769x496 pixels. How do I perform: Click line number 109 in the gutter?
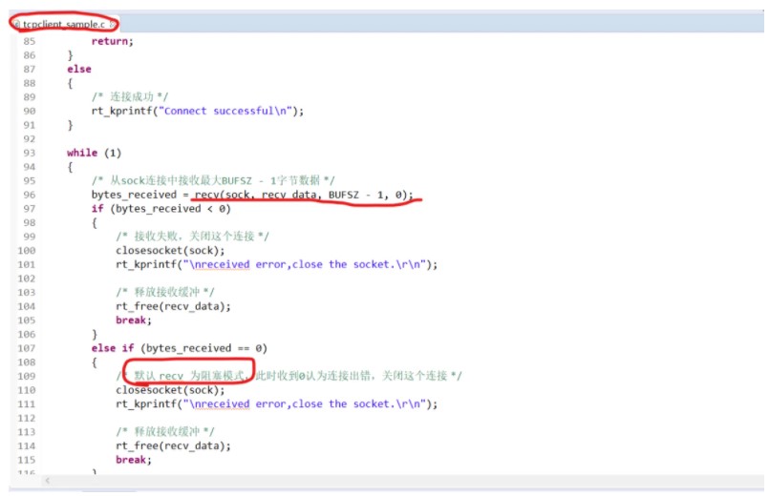point(27,376)
